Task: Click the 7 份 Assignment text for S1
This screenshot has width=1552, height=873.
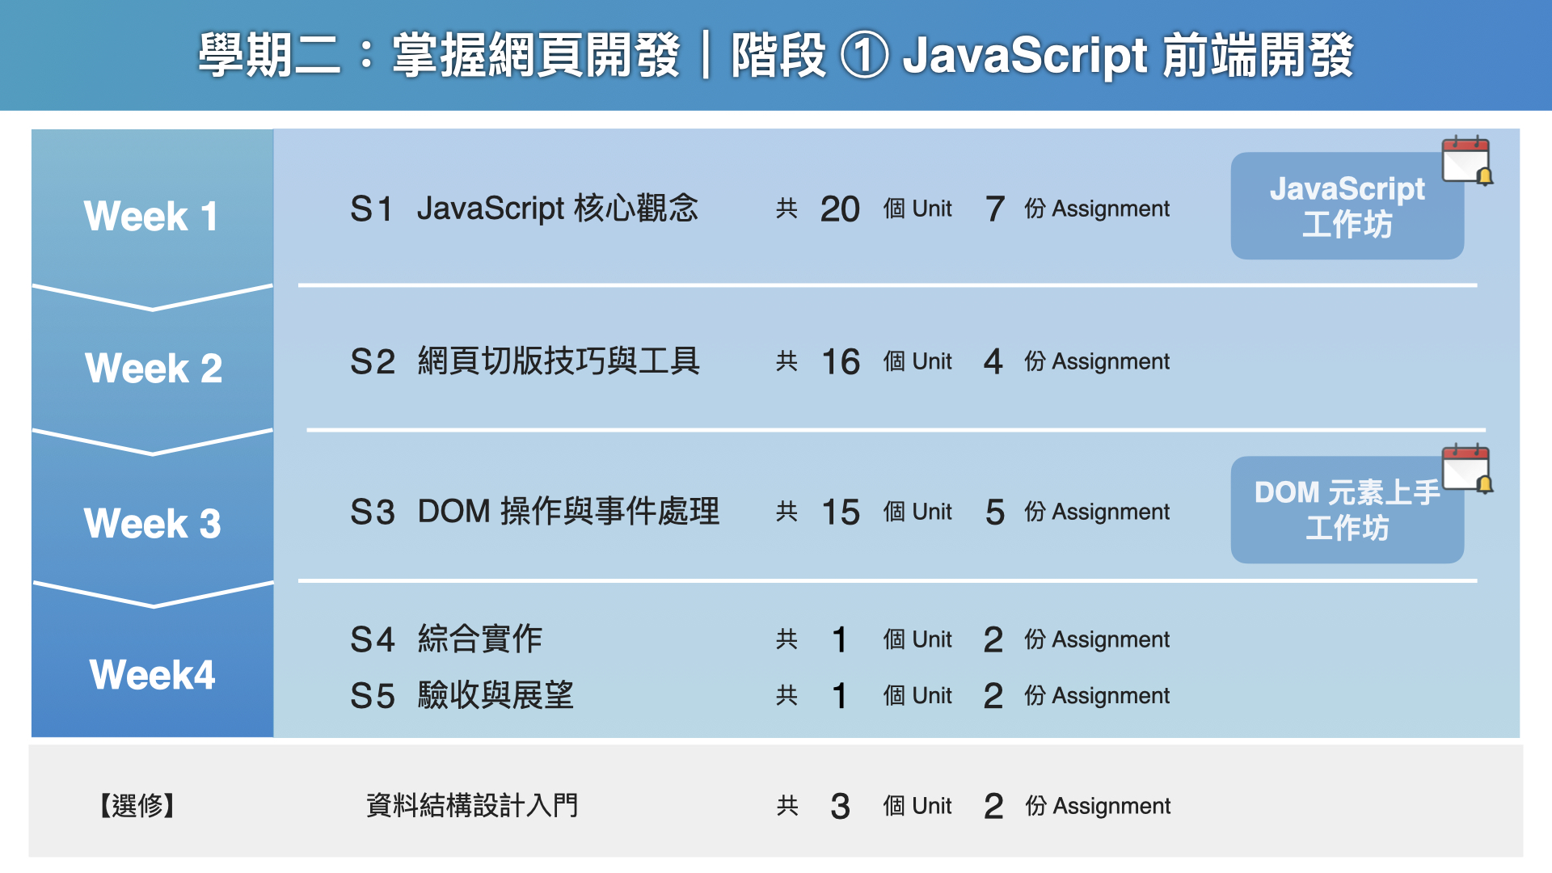Action: [1077, 209]
